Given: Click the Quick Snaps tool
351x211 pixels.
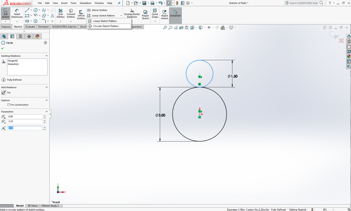Looking at the screenshot, I should pos(155,14).
